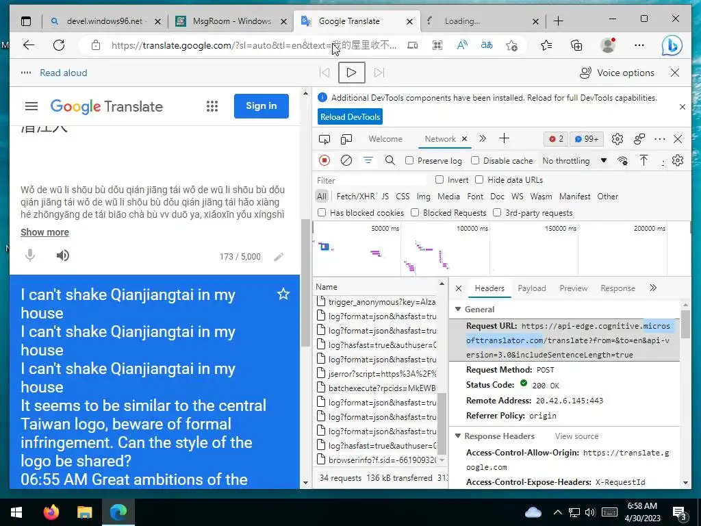Open Google apps grid icon
The width and height of the screenshot is (701, 526).
[212, 106]
